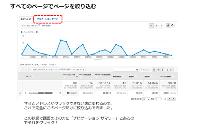Click help icon under 平均ページ滞在時間 header
The width and height of the screenshot is (208, 130).
pos(97,77)
